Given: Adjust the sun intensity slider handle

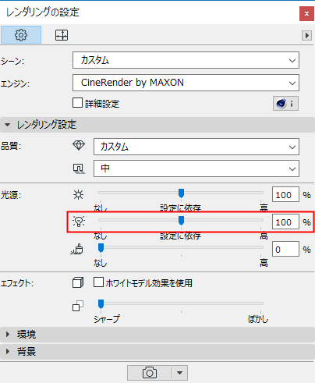Looking at the screenshot, I should point(181,193).
